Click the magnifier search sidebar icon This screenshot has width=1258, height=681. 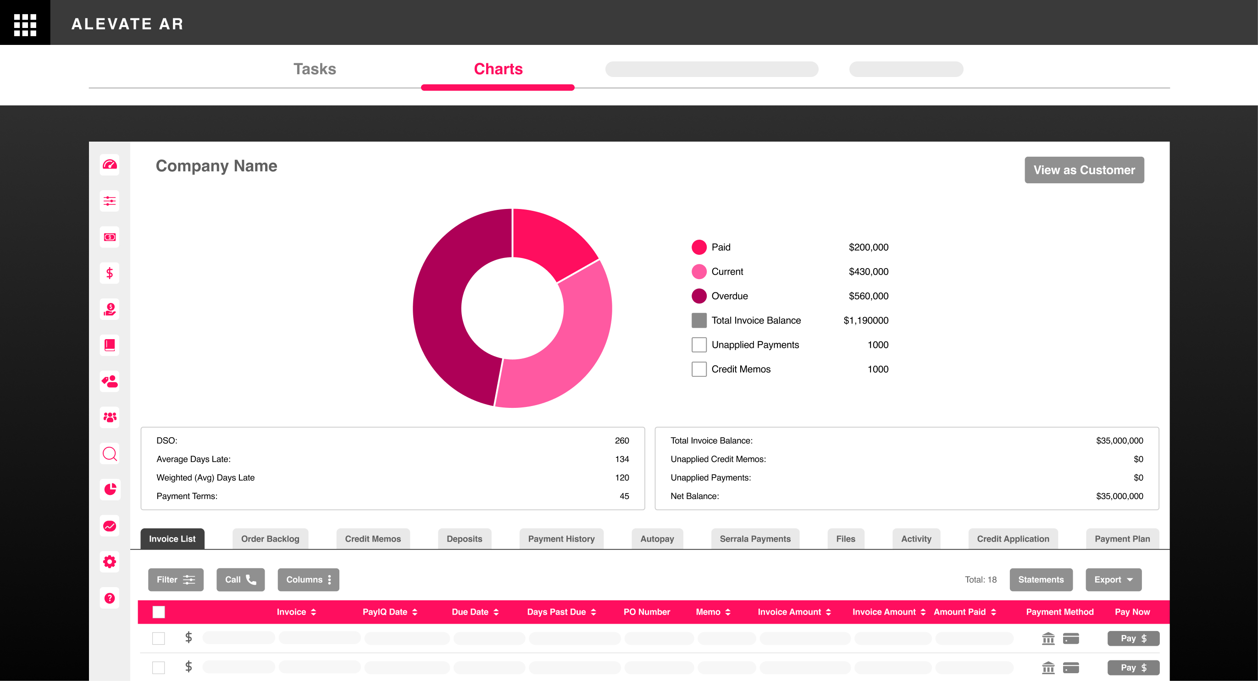tap(110, 454)
